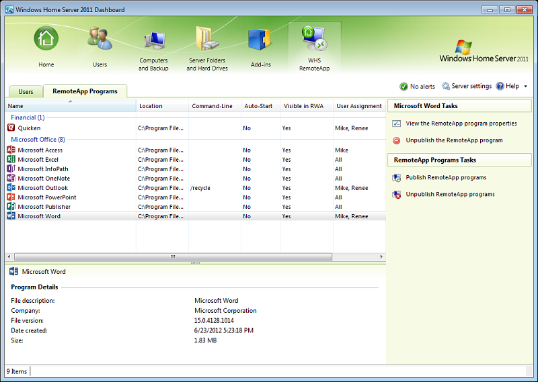Select the Microsoft OneNote row
This screenshot has height=382, width=538.
[196, 178]
